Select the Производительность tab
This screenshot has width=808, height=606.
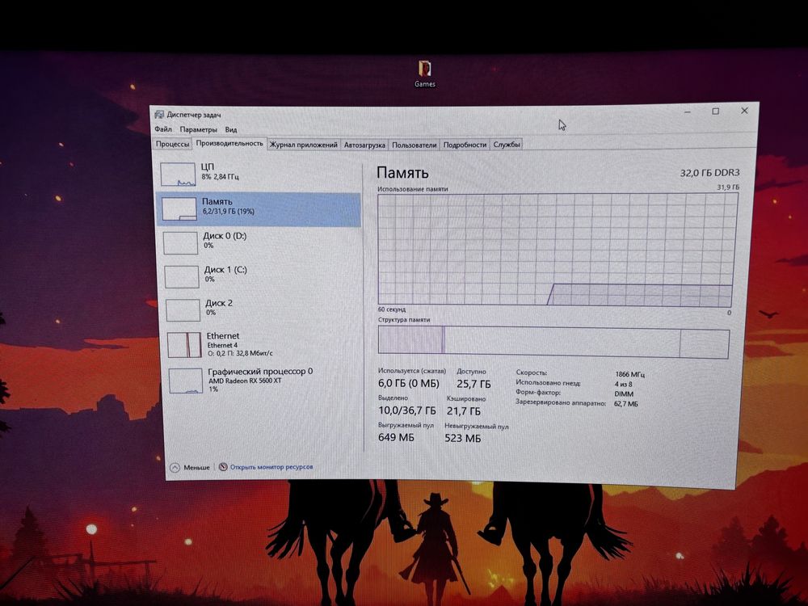(229, 143)
